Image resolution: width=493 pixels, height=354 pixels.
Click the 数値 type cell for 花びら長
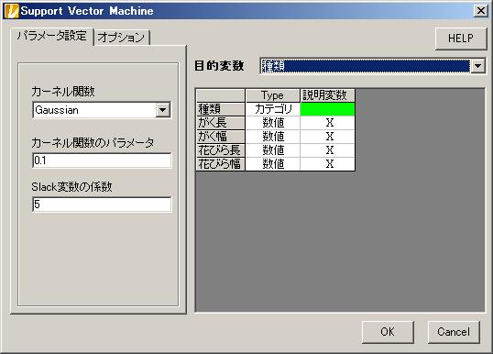[x=272, y=150]
